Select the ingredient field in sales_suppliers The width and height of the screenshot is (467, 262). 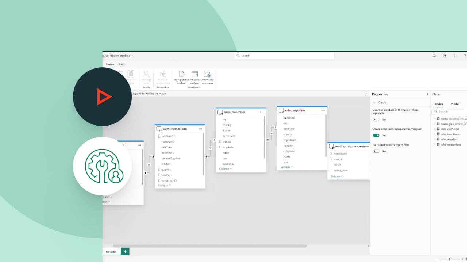coord(290,140)
